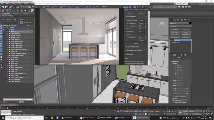This screenshot has width=214, height=120.
Task: Toggle the Green-Magenta tint checkbox
Action: (126, 26)
